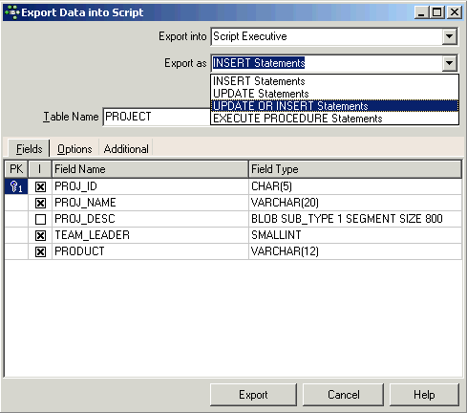Click the Cancel button
The width and height of the screenshot is (467, 413).
click(343, 395)
